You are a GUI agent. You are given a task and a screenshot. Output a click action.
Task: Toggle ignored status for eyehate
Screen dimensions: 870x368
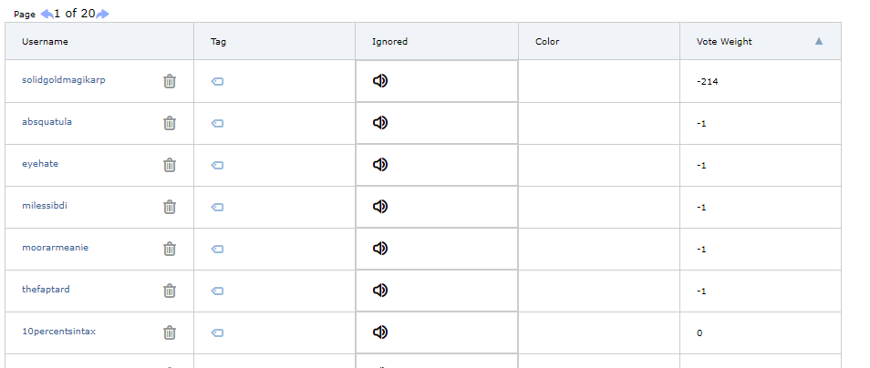pos(380,165)
